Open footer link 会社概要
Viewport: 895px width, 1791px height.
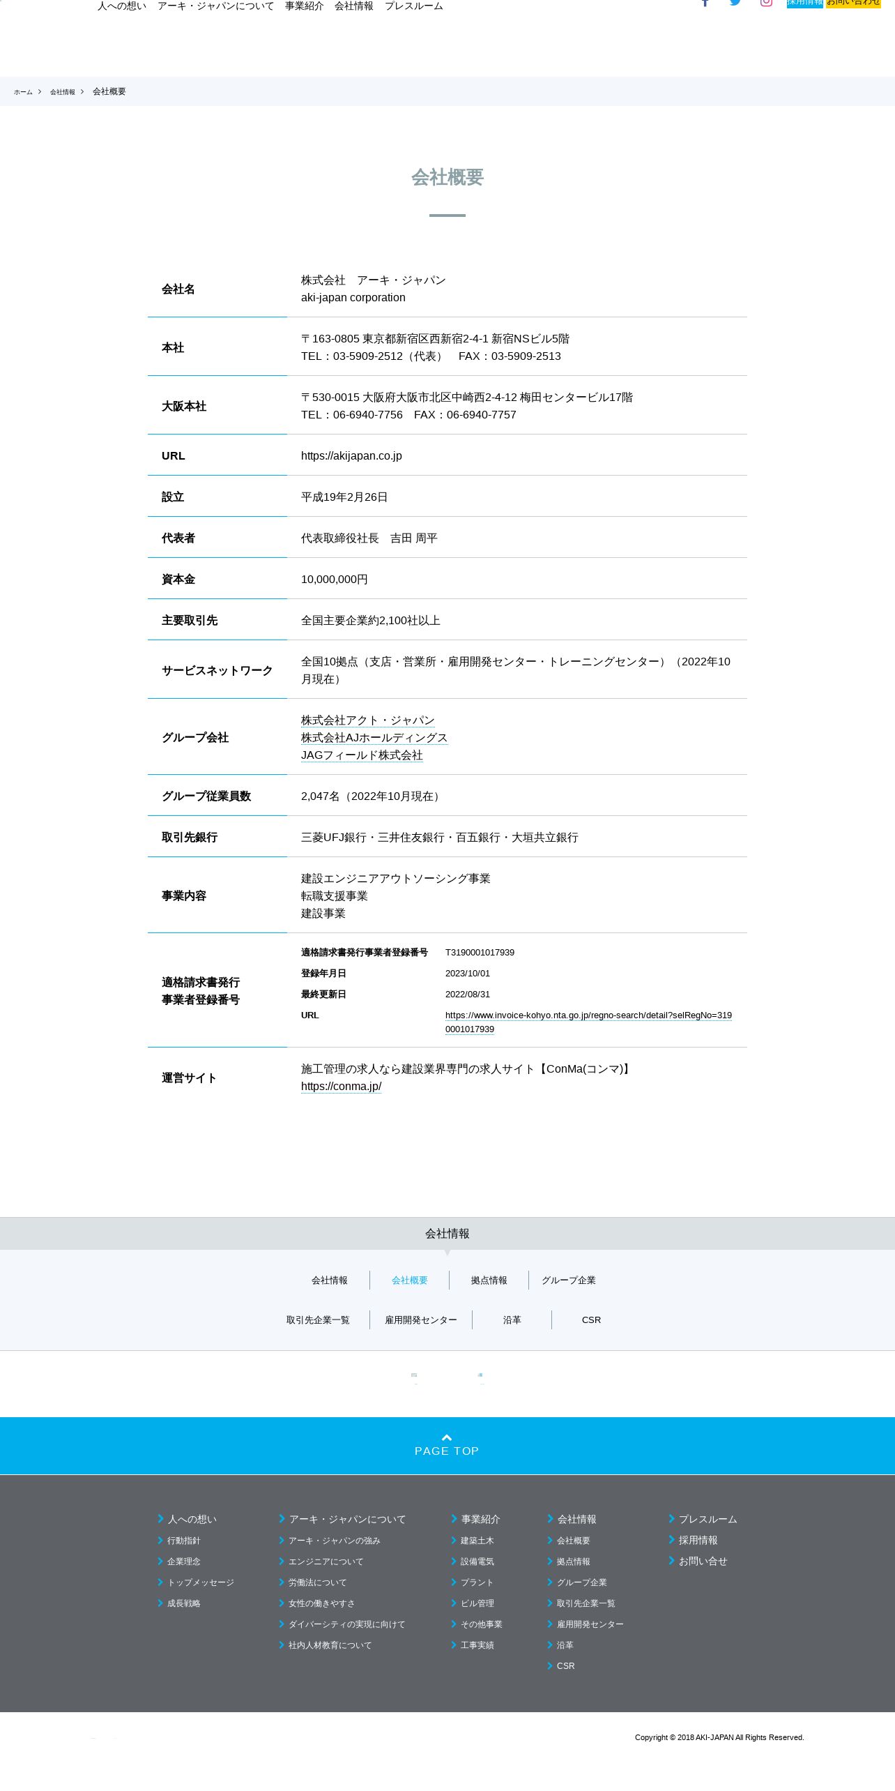click(574, 1541)
